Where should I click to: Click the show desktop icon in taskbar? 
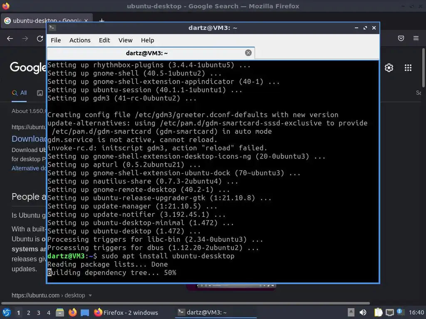[85, 312]
